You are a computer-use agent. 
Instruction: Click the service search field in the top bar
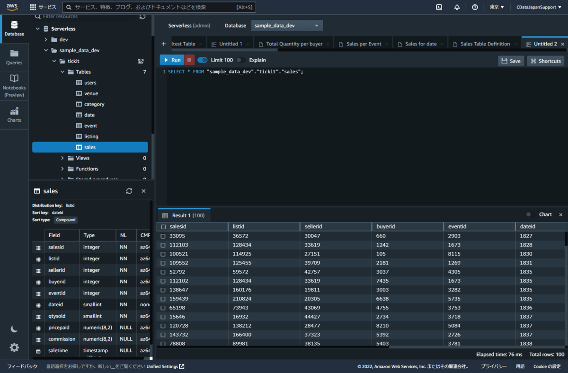coord(159,7)
